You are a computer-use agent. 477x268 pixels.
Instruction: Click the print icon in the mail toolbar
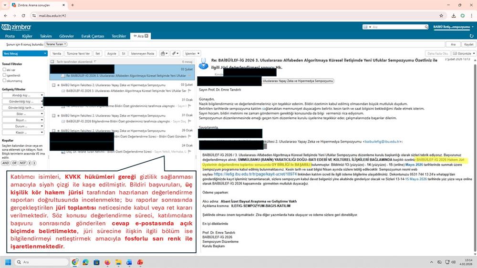point(164,53)
